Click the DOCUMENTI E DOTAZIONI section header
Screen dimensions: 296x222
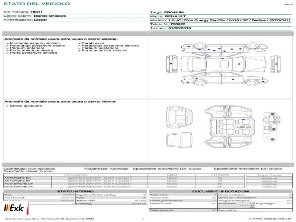221,191
